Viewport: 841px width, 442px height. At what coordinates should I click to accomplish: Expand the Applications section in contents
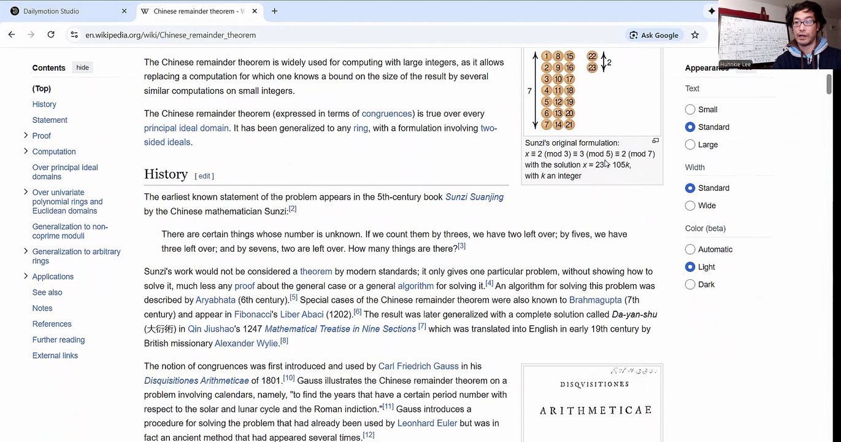(26, 276)
